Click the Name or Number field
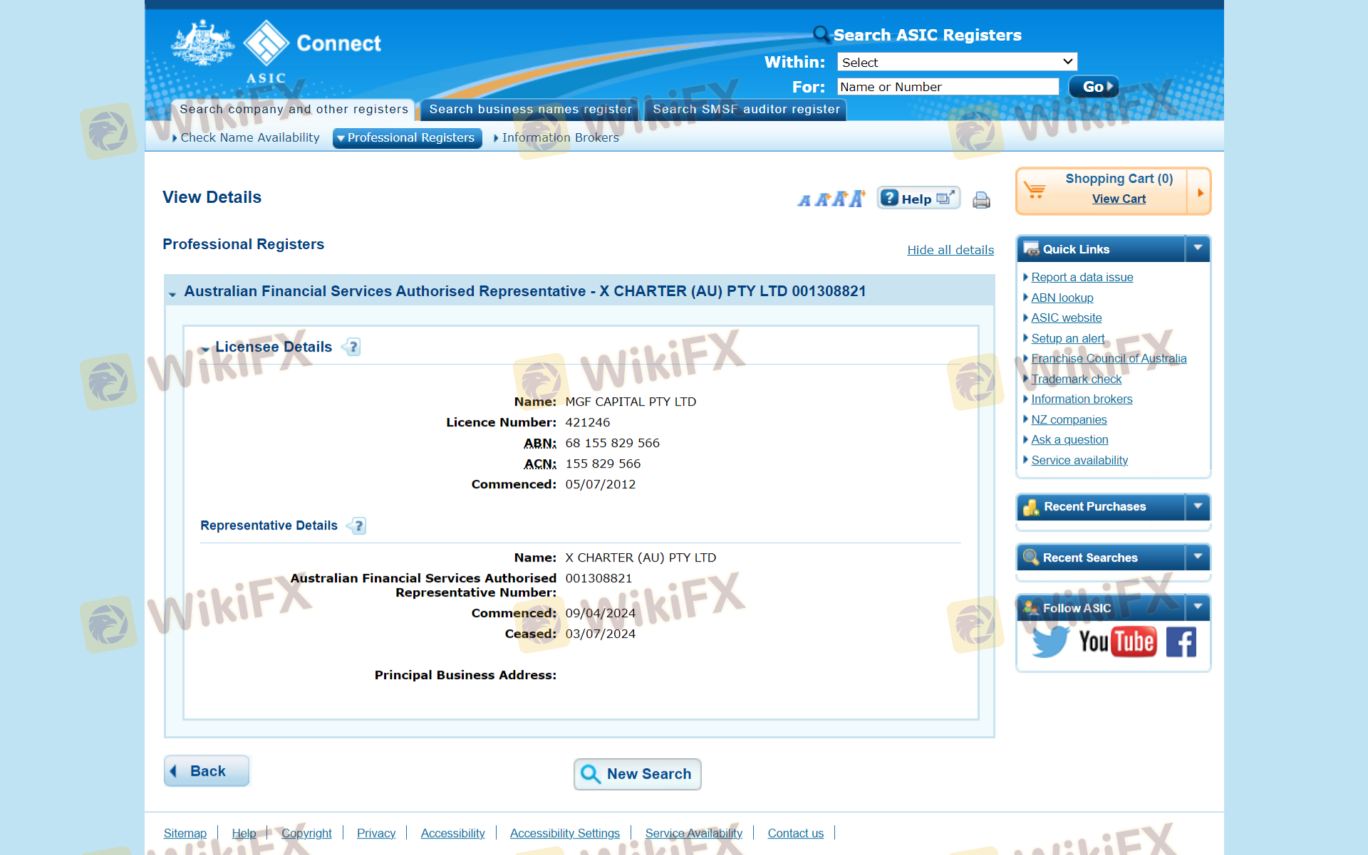The image size is (1368, 855). pyautogui.click(x=947, y=87)
